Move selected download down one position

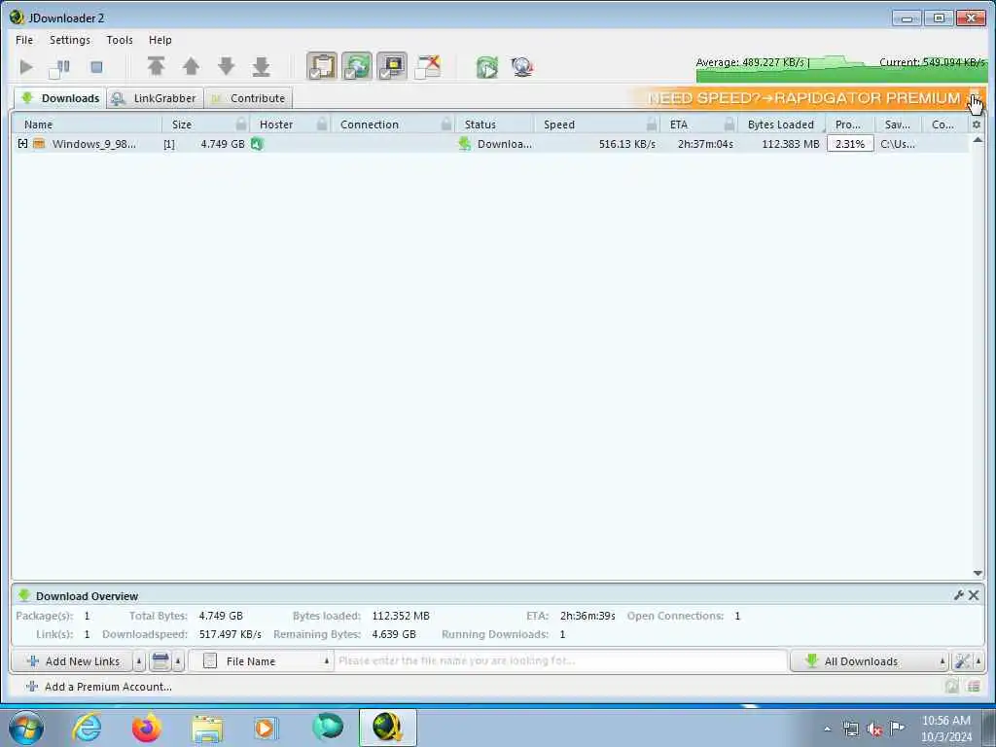click(226, 66)
